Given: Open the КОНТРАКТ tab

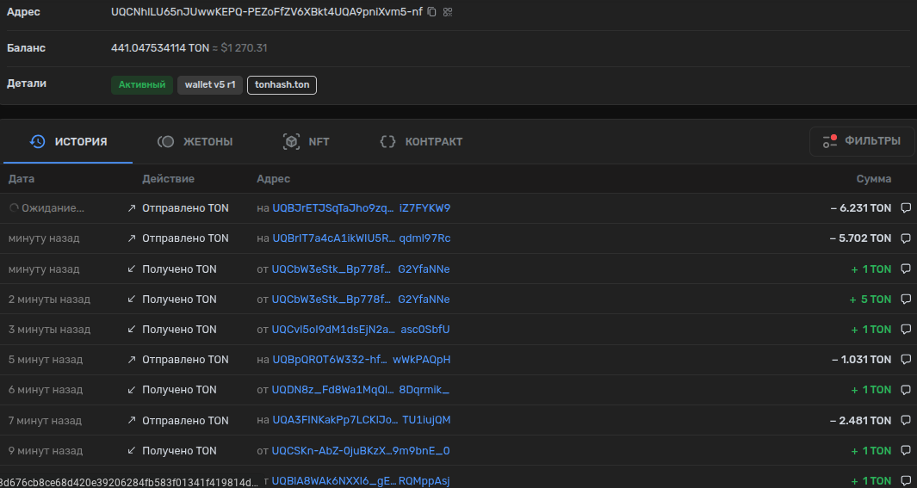Looking at the screenshot, I should pyautogui.click(x=421, y=142).
